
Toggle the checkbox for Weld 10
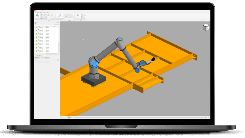(35, 40)
